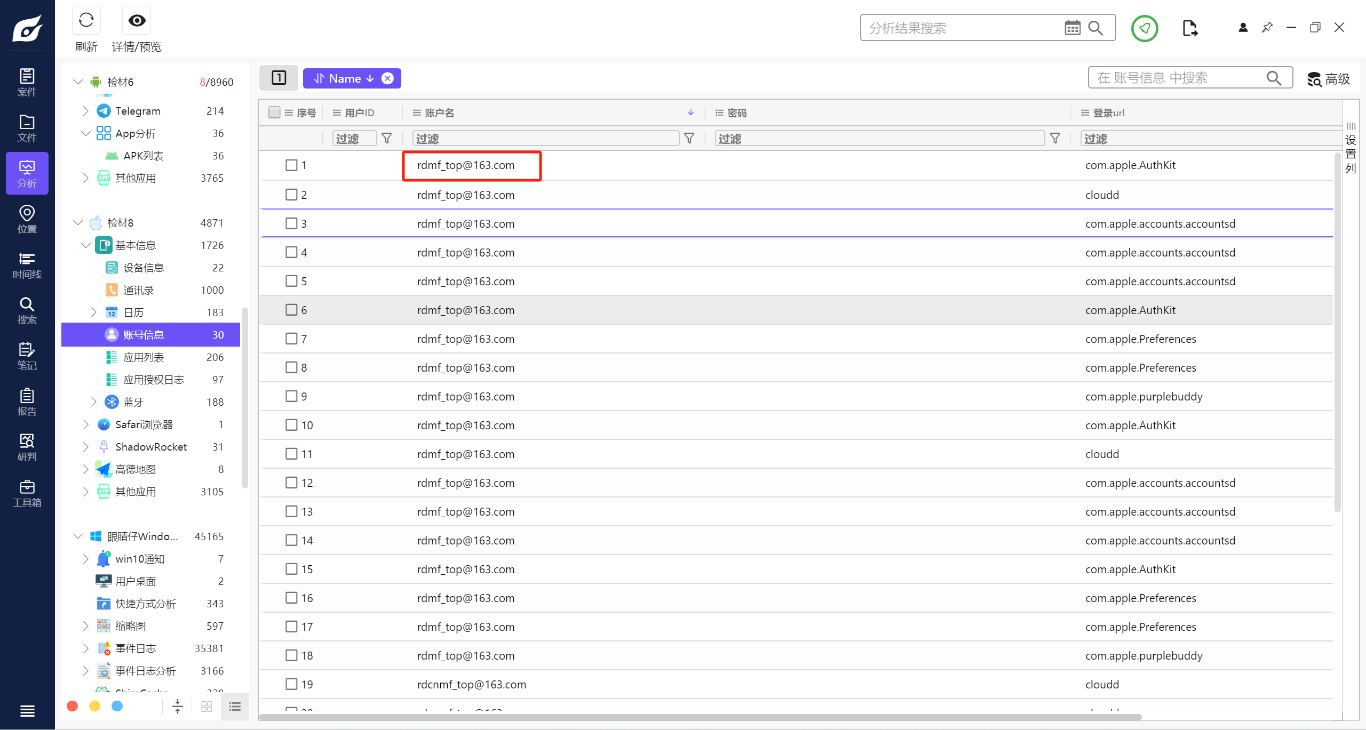Expand the ShadowRocket tree node
This screenshot has height=730, width=1366.
click(85, 447)
